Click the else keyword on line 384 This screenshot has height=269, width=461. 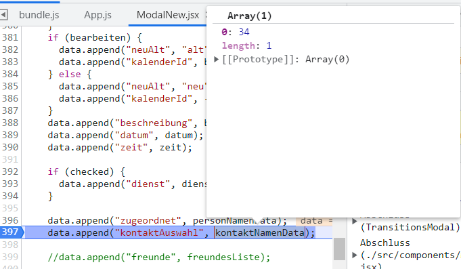(70, 74)
